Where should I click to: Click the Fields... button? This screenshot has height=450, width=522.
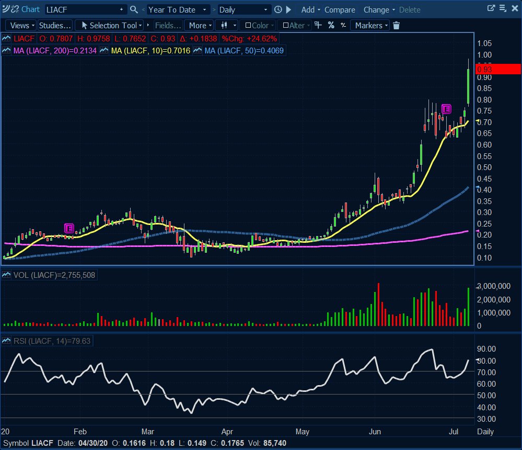click(x=168, y=25)
